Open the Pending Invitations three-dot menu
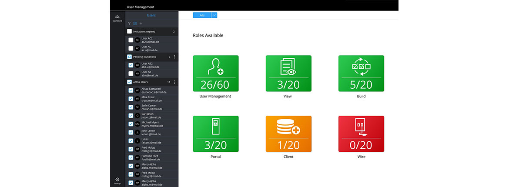 point(174,57)
